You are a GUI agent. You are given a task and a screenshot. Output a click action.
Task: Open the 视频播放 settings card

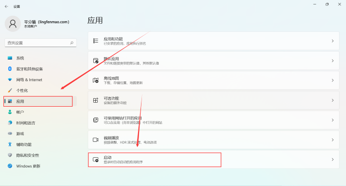tap(213, 140)
